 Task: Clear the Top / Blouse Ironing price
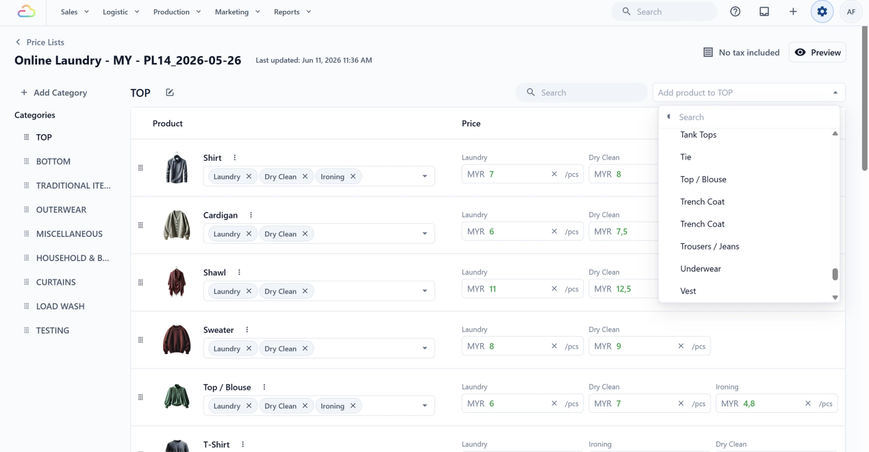[x=808, y=403]
